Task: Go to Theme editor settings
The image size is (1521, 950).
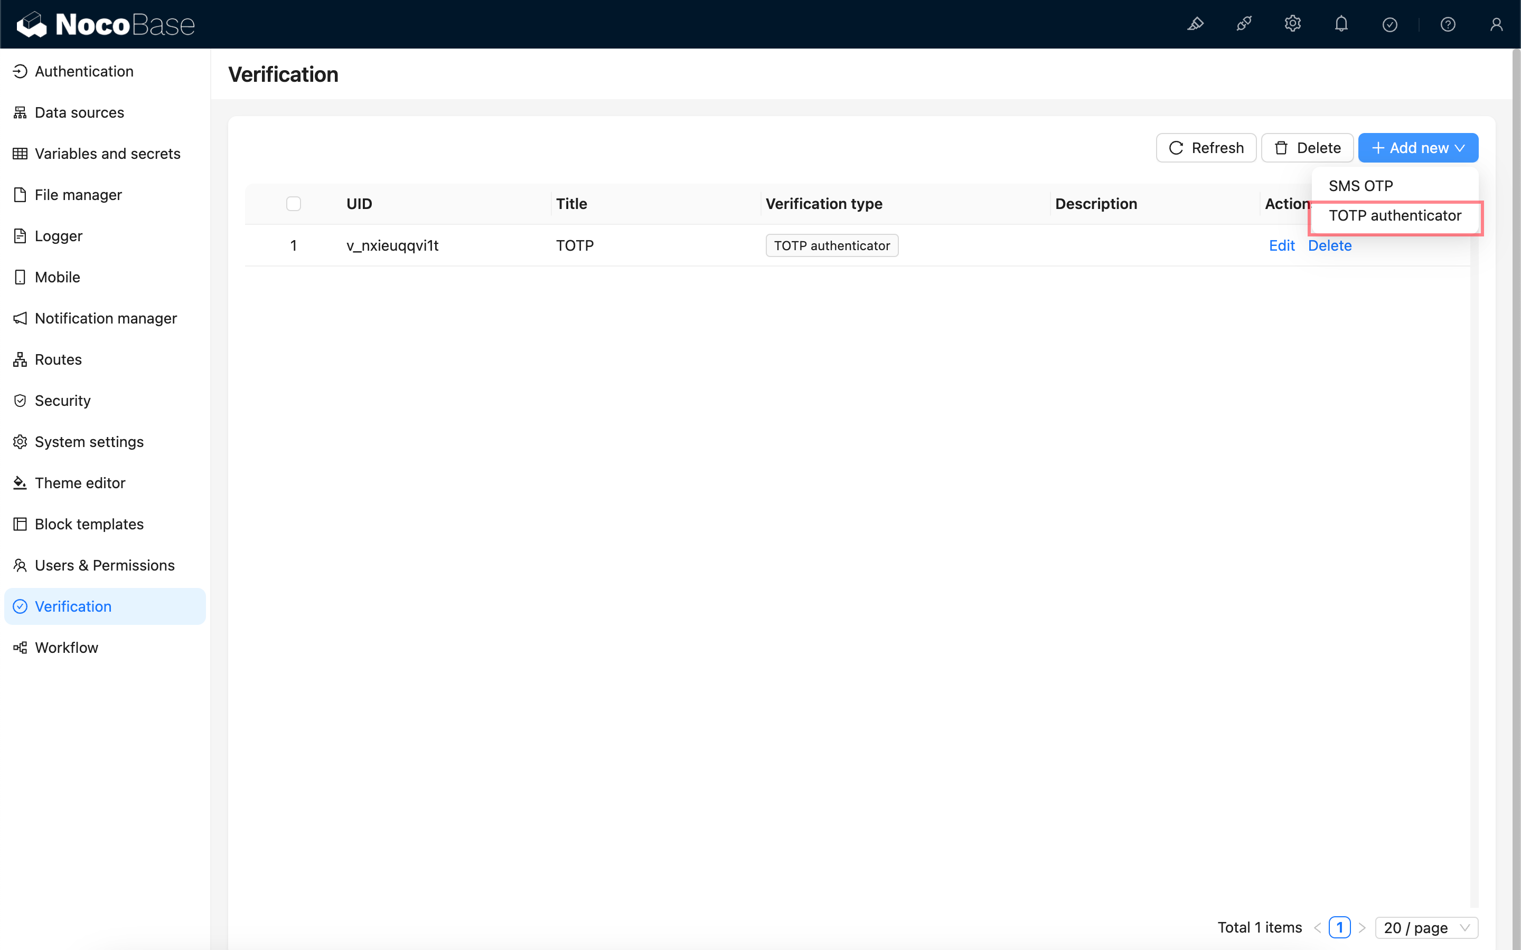Action: click(80, 482)
